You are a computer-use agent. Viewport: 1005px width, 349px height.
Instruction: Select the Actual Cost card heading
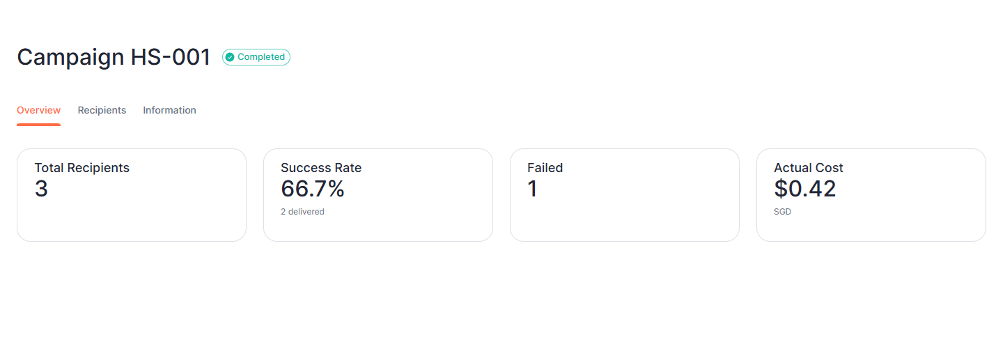tap(808, 168)
